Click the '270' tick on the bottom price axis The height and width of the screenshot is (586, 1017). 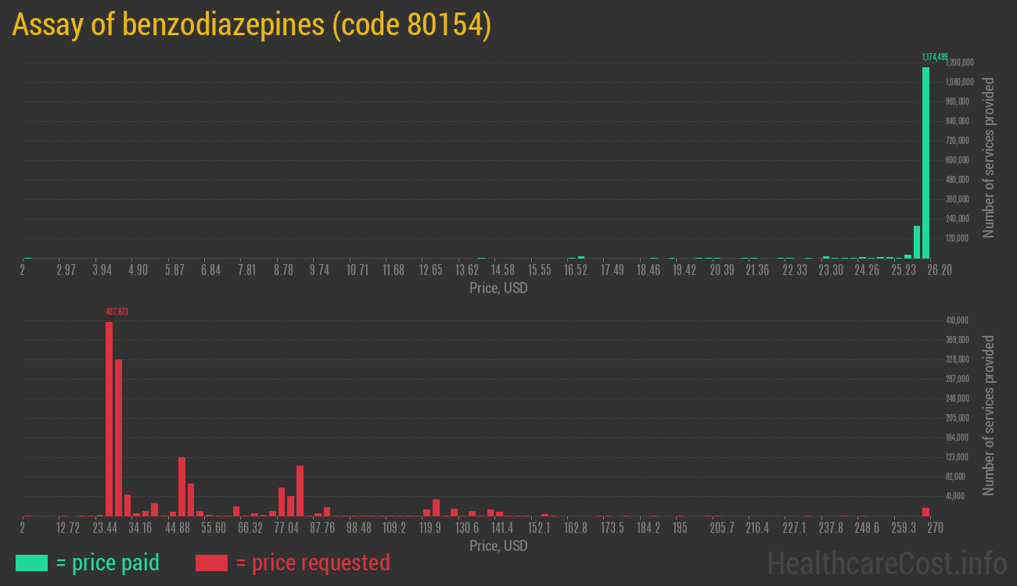coord(935,527)
